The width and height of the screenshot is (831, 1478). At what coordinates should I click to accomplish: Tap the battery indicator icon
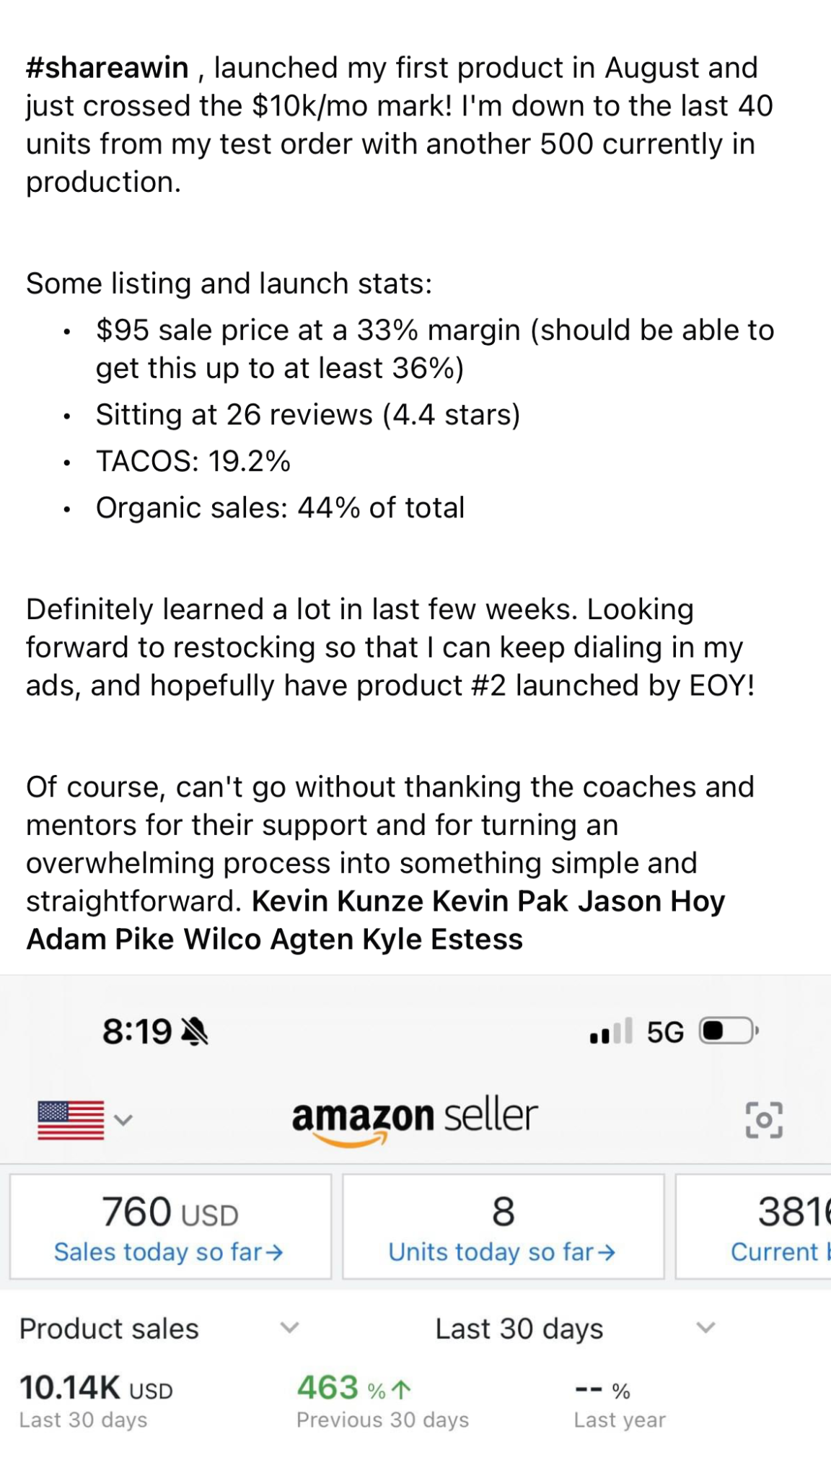click(729, 1031)
